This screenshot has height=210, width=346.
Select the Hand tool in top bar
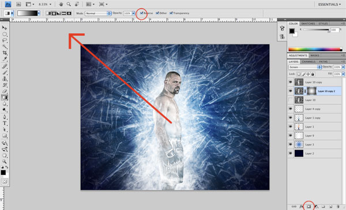click(61, 4)
